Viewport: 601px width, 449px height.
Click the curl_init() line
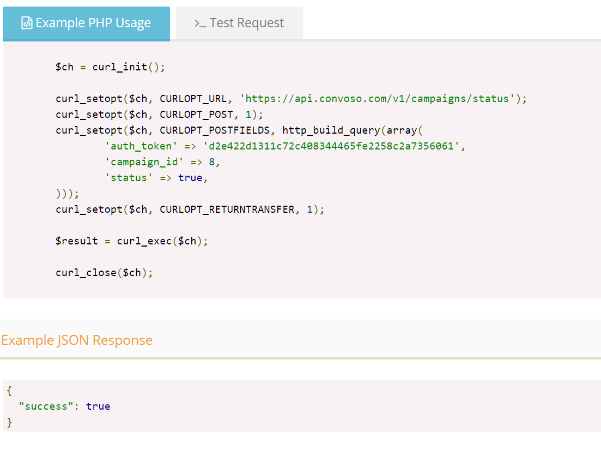[x=110, y=67]
